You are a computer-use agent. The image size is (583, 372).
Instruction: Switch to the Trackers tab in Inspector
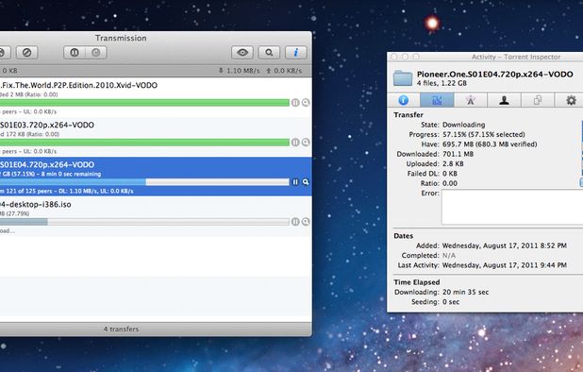471,100
